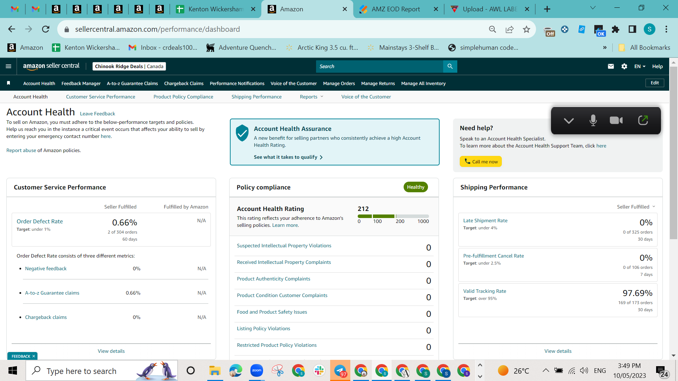Viewport: 678px width, 381px height.
Task: Open a new browser tab
Action: pos(547,9)
